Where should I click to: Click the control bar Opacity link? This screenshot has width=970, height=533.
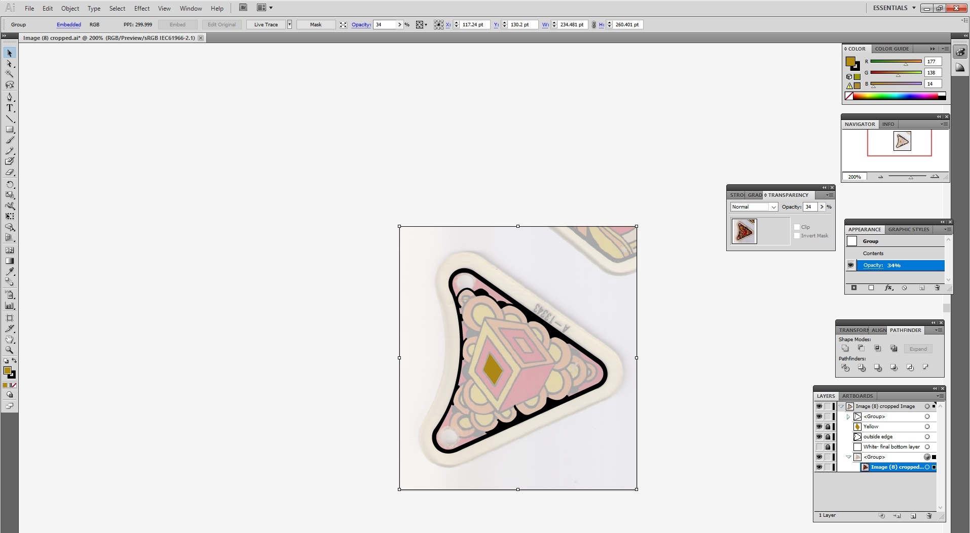(361, 24)
